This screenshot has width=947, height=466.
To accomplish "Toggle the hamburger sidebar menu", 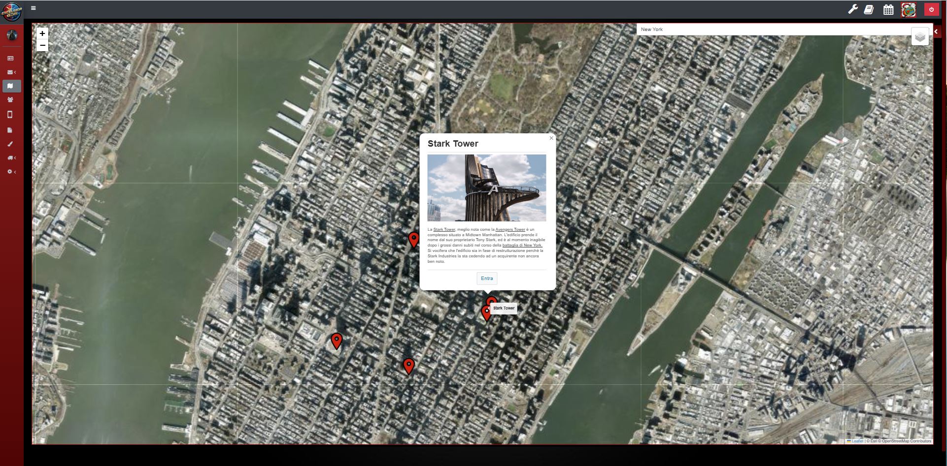I will pos(34,8).
